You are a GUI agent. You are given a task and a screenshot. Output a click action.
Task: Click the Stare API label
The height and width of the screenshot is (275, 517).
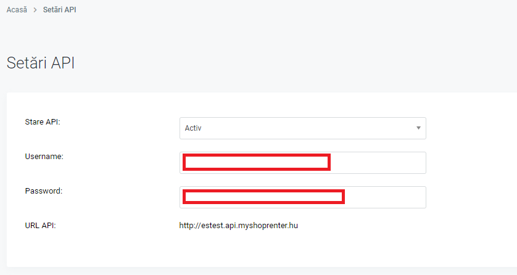click(x=43, y=122)
